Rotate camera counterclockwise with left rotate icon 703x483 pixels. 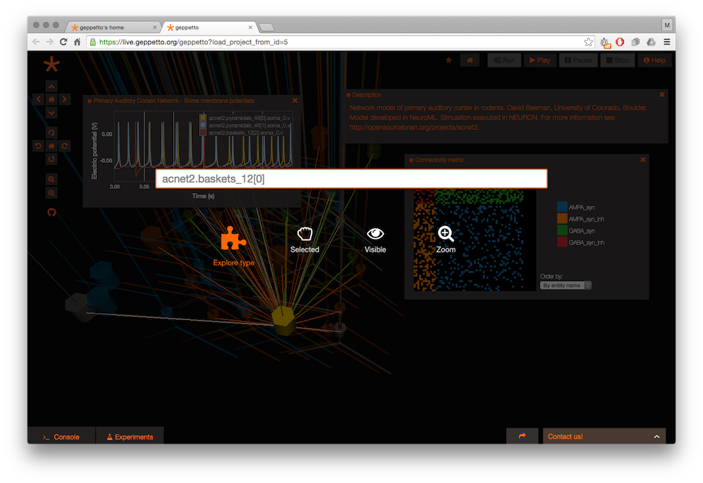point(39,146)
